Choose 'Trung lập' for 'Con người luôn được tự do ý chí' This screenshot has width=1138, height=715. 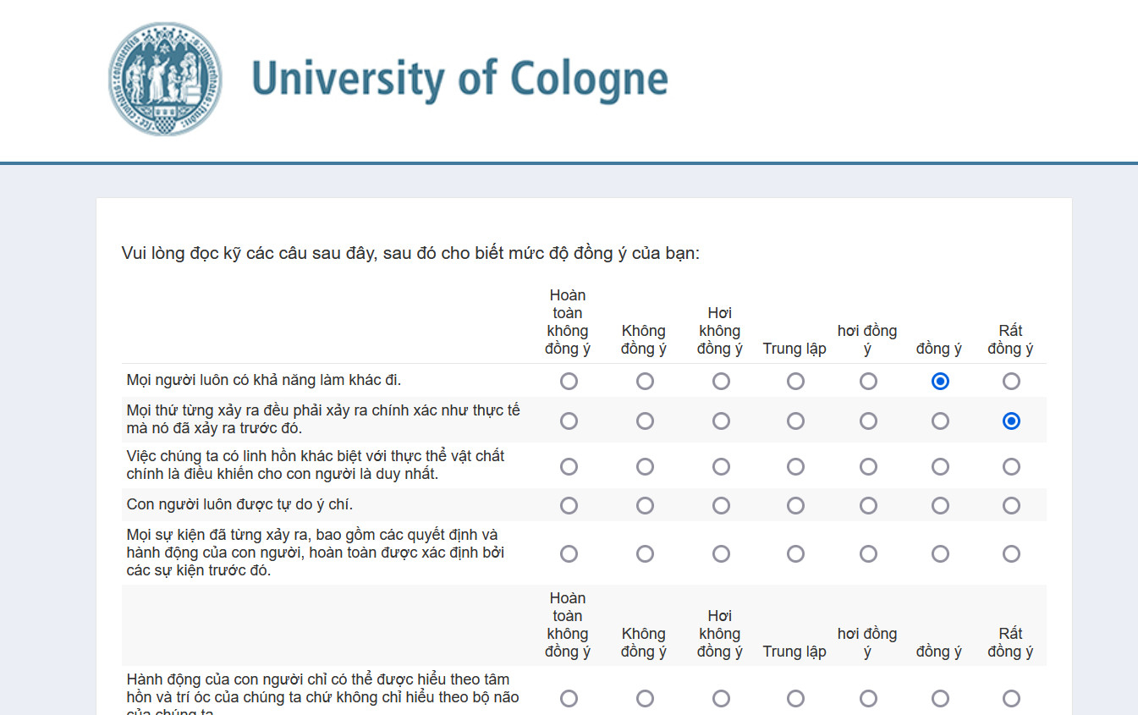click(x=795, y=506)
